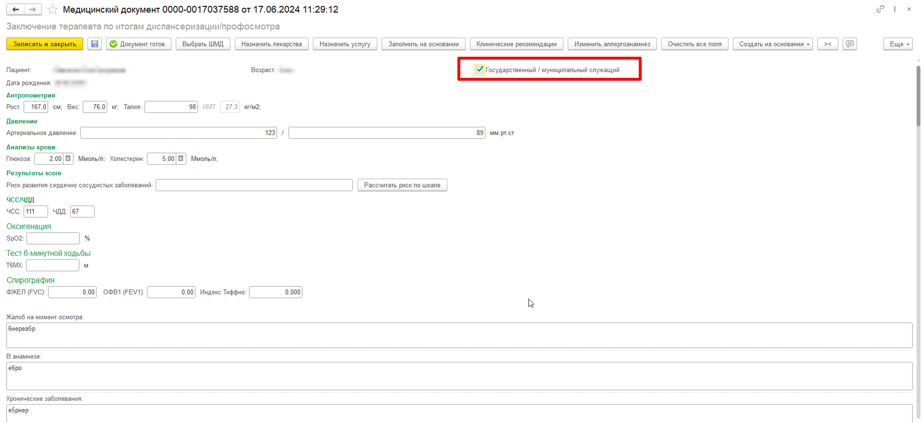The width and height of the screenshot is (922, 423).
Task: Click the >< collapse button
Action: point(827,44)
